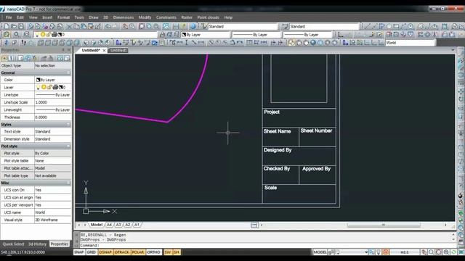Switch to the Untitled1 document tab
Viewport: 465px width, 261px height.
[118, 50]
